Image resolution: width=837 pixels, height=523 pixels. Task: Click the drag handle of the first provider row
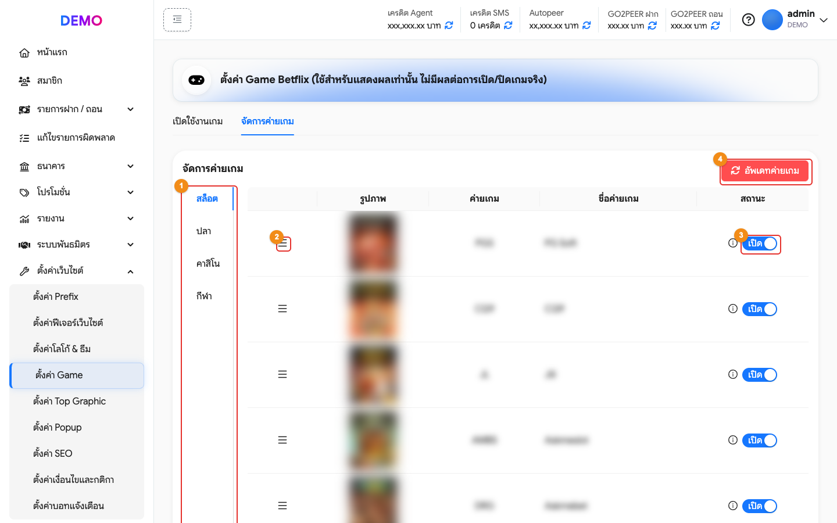[282, 243]
